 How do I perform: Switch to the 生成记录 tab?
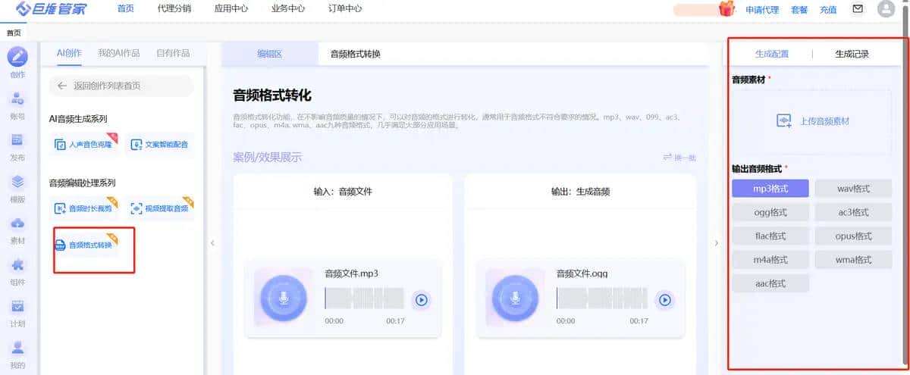click(852, 54)
